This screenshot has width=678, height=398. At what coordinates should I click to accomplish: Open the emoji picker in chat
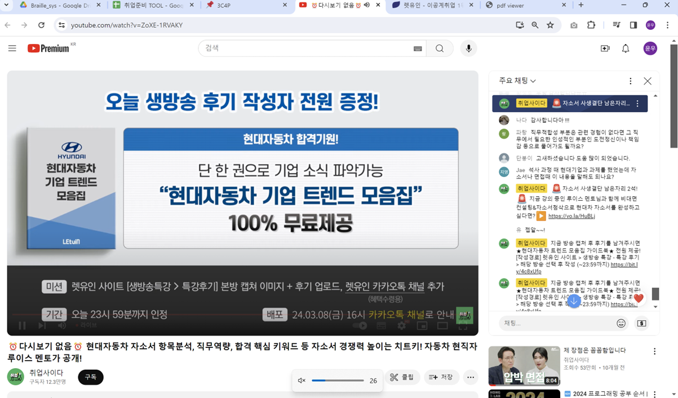point(621,323)
